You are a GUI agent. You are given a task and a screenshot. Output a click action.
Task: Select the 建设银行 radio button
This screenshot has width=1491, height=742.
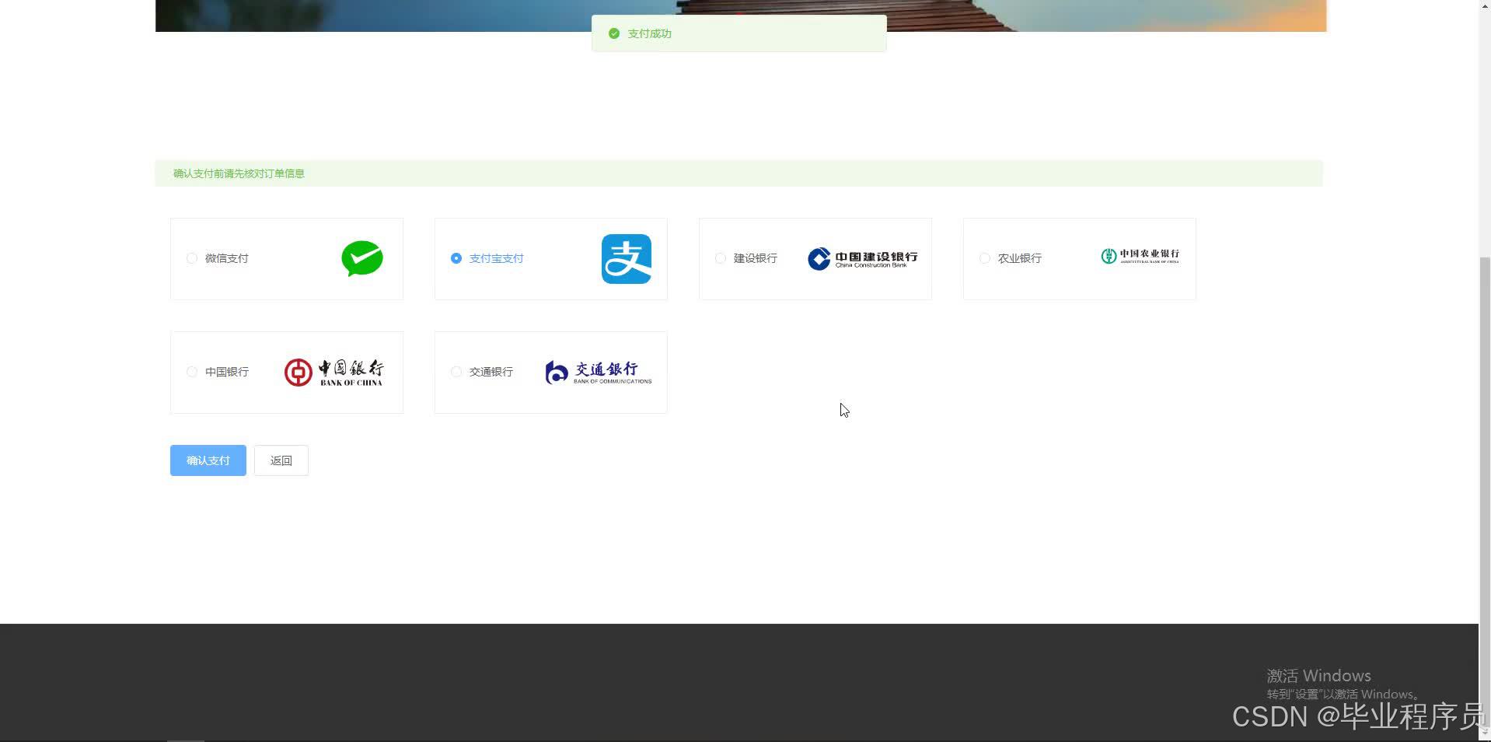721,258
